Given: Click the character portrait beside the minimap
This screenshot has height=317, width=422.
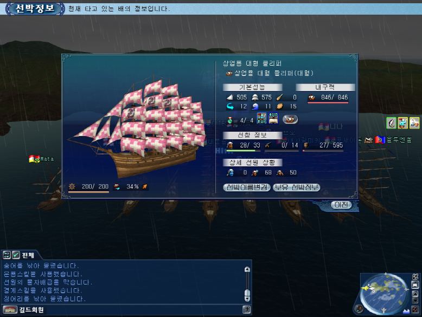Looking at the screenshot, I should (359, 309).
